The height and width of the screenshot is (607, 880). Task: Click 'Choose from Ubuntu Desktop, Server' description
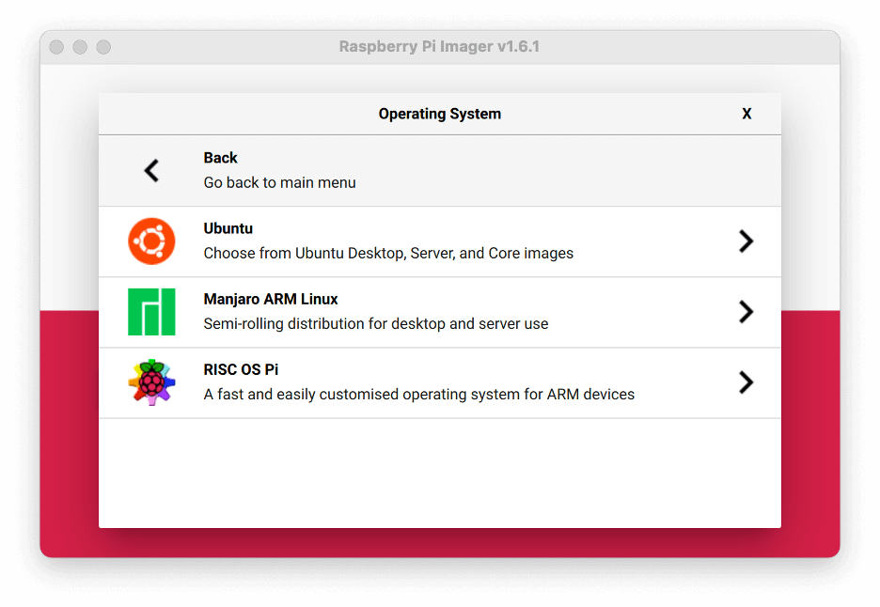(x=388, y=254)
